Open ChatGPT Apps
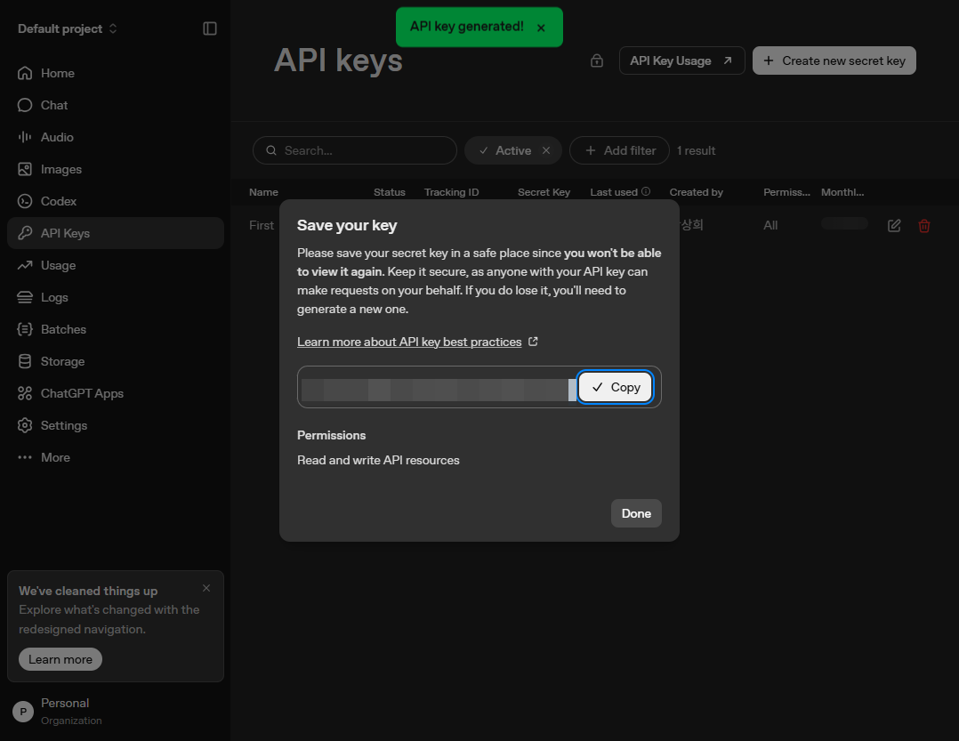This screenshot has width=959, height=741. coord(115,393)
